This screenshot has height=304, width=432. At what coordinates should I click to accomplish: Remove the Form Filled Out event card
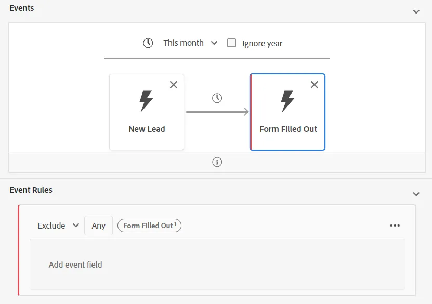[x=315, y=85]
